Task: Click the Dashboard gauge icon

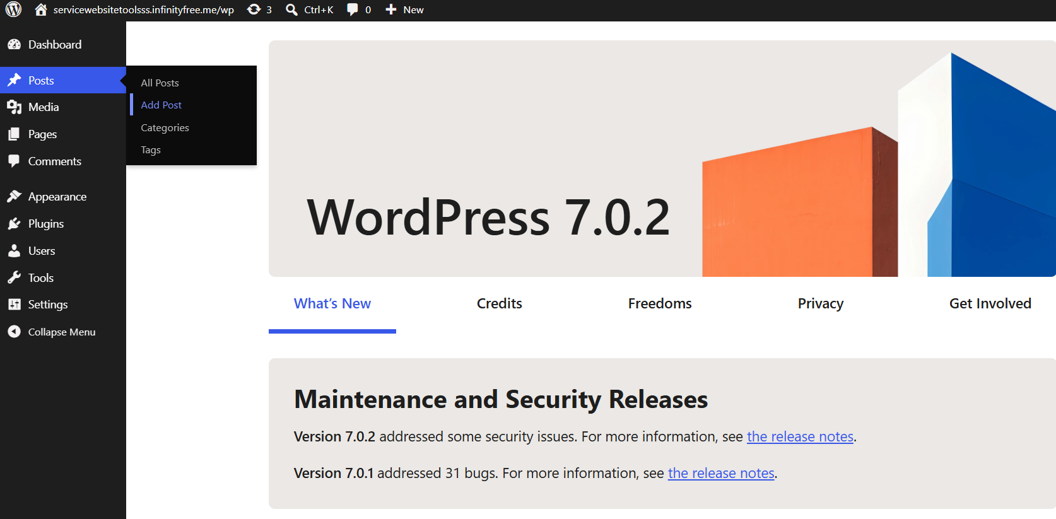Action: [x=14, y=45]
